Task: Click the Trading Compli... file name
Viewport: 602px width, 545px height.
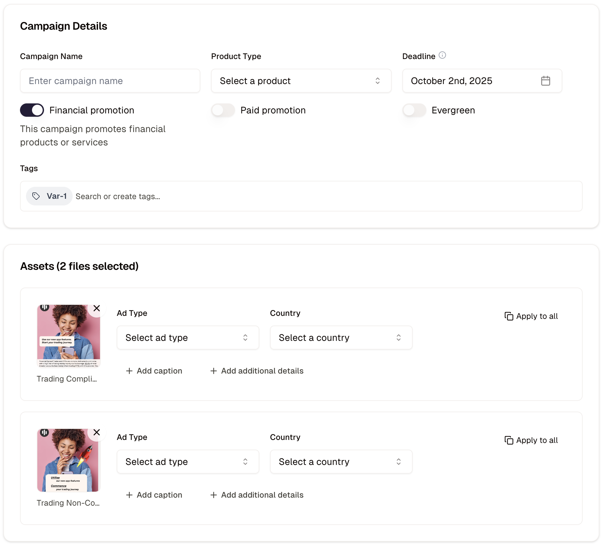Action: [x=67, y=379]
